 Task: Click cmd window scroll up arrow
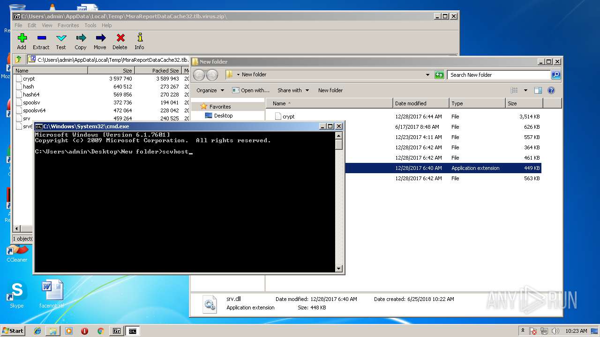[x=339, y=136]
